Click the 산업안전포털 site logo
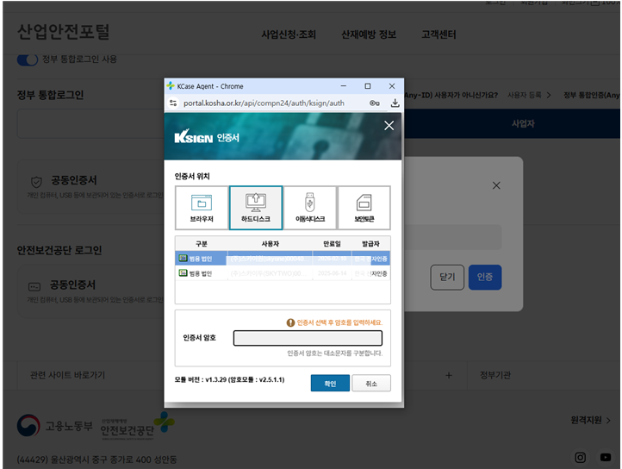 pyautogui.click(x=64, y=32)
